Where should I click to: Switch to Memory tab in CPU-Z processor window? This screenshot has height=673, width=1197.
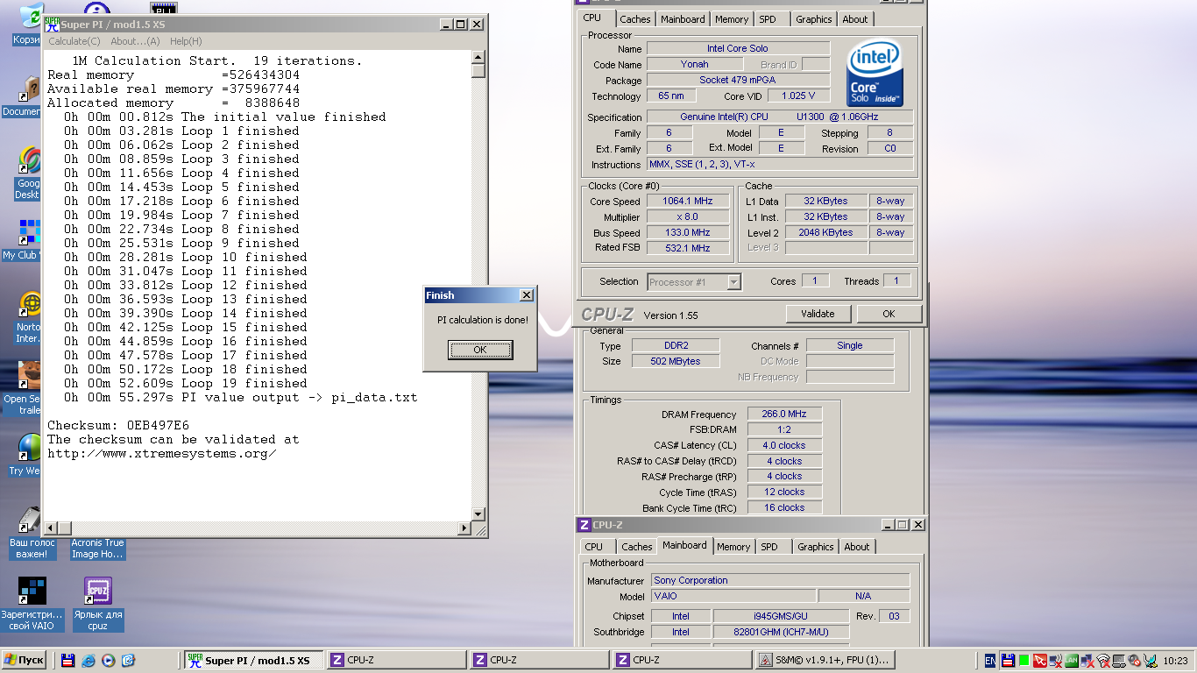tap(732, 19)
